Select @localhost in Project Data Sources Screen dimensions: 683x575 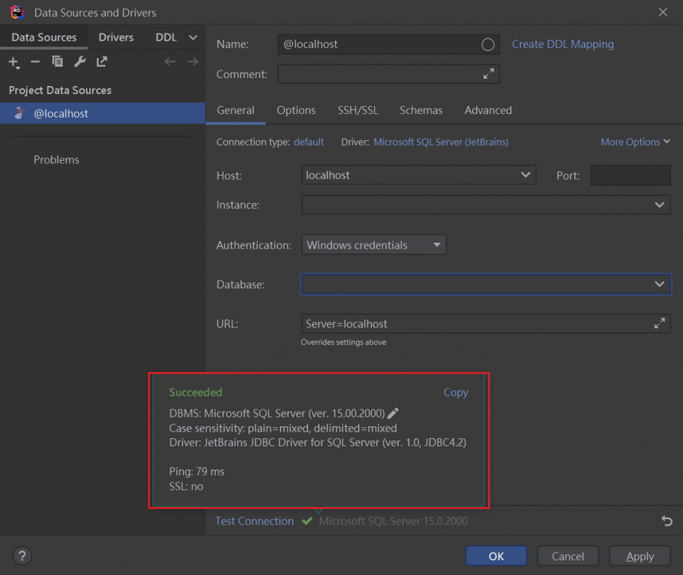tap(102, 113)
